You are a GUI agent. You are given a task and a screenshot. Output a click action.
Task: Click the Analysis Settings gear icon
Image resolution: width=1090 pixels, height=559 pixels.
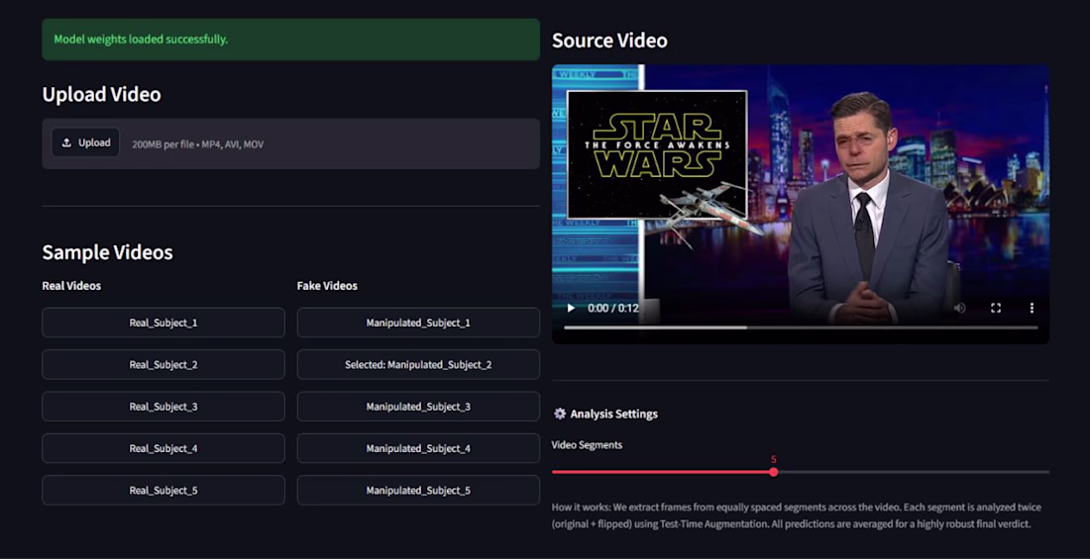click(x=560, y=414)
